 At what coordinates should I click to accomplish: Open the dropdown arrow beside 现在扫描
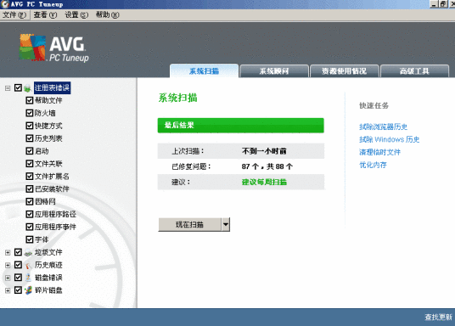pyautogui.click(x=226, y=225)
